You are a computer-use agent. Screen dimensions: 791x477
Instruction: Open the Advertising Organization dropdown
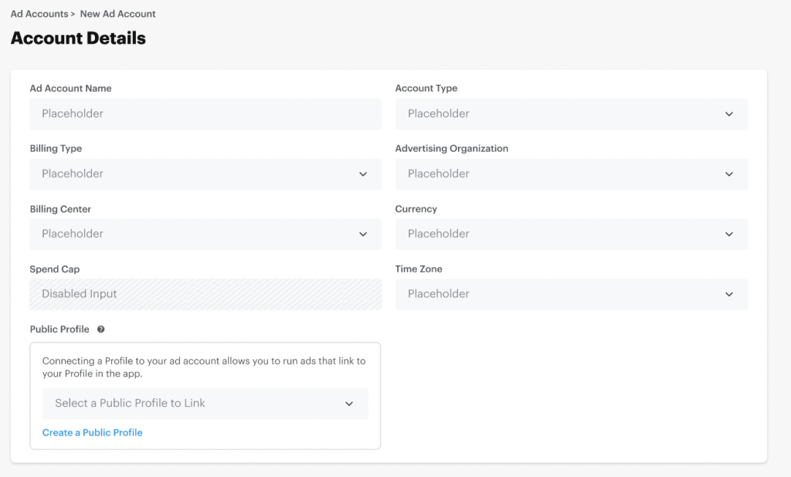point(572,174)
